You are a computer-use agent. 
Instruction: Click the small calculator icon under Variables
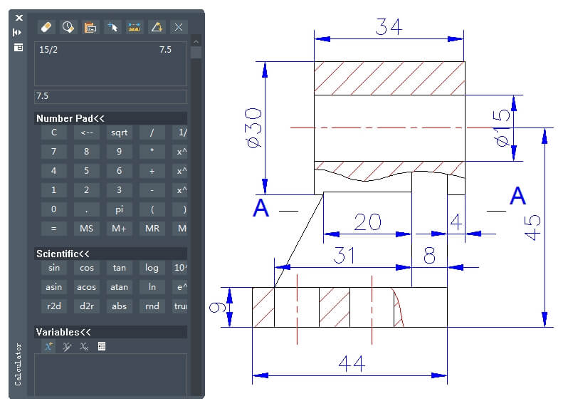[102, 347]
